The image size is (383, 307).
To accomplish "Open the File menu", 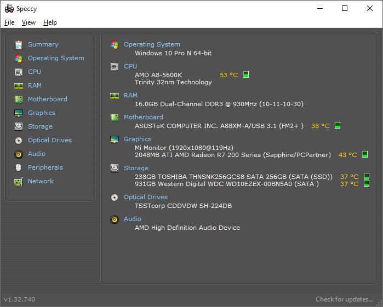I will click(x=9, y=22).
